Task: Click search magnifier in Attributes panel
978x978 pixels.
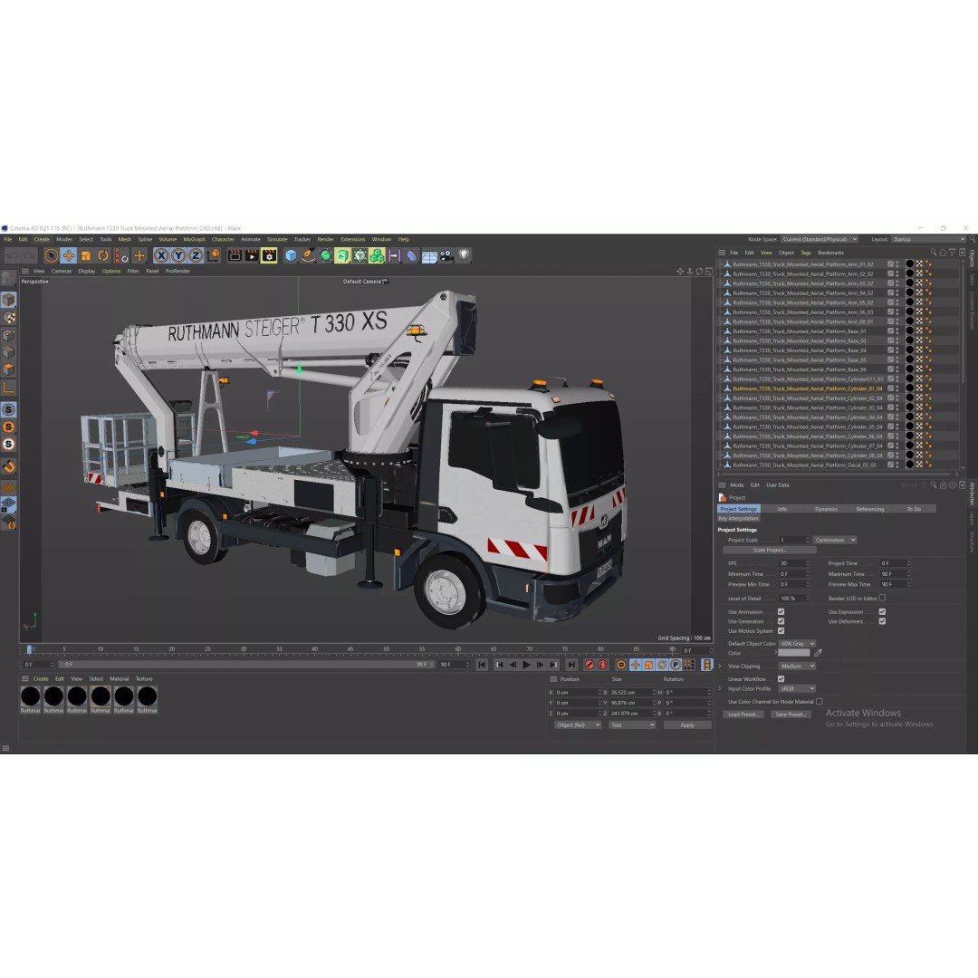Action: click(933, 485)
